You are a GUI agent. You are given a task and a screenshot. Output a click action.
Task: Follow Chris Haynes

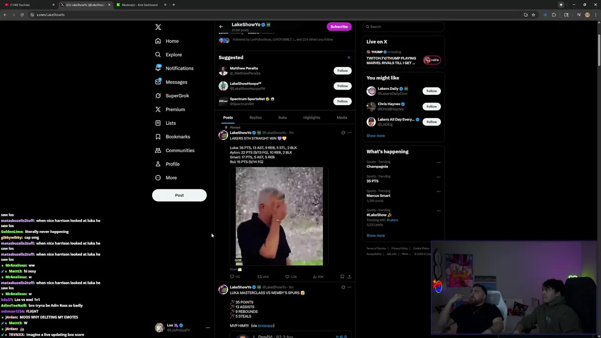click(x=431, y=107)
